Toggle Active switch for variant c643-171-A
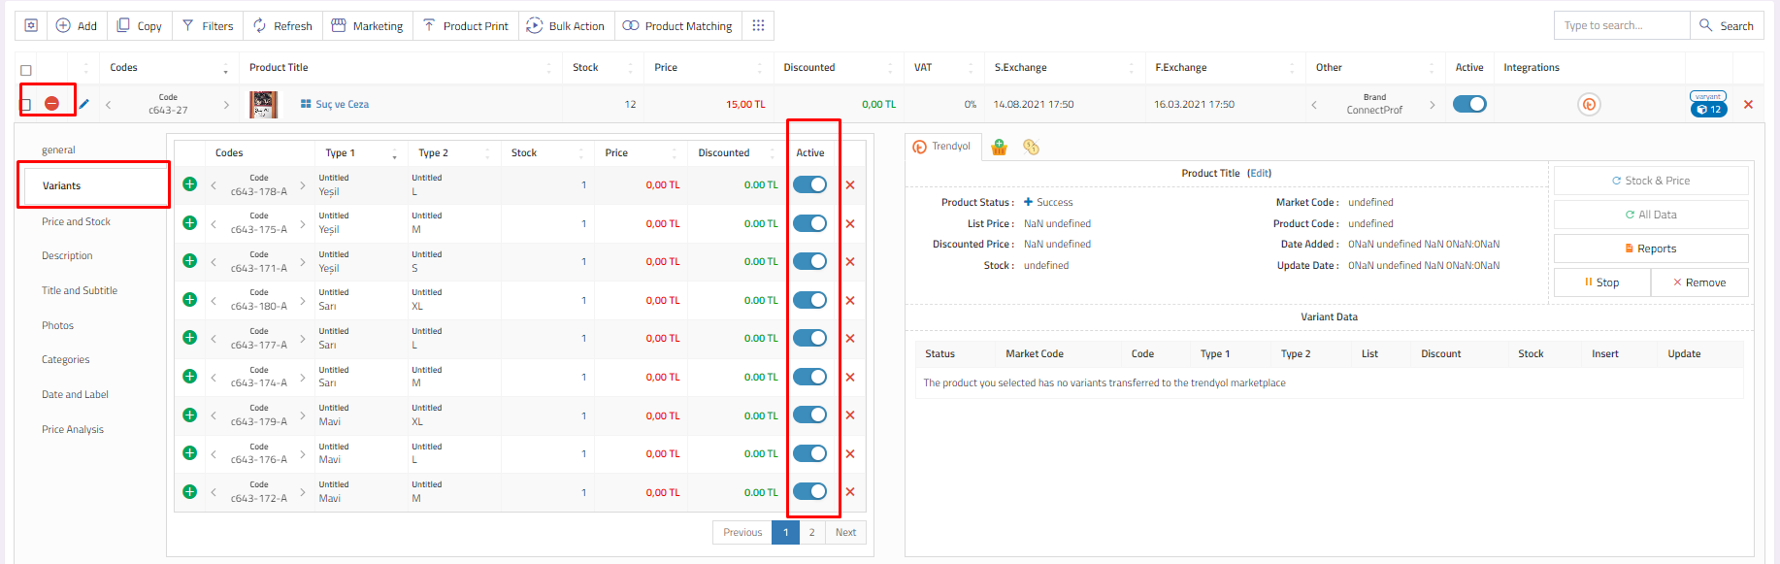 pos(809,261)
